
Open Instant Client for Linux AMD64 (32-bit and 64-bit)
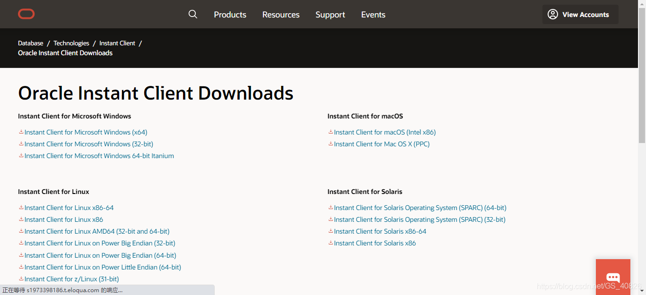click(97, 231)
